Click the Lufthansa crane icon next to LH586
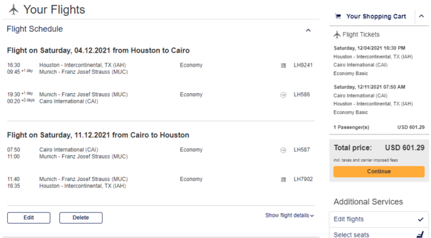 283,95
